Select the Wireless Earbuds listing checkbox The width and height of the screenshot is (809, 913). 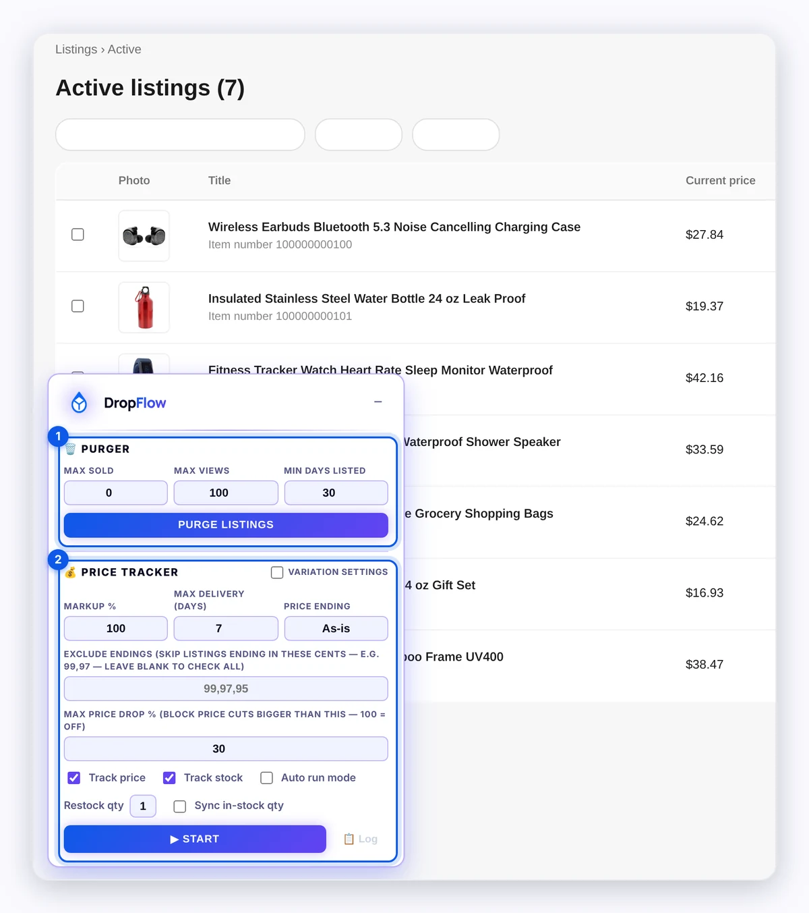(78, 234)
